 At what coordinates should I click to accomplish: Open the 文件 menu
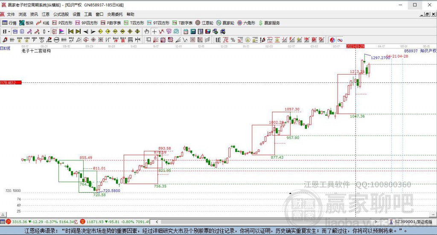[11, 14]
